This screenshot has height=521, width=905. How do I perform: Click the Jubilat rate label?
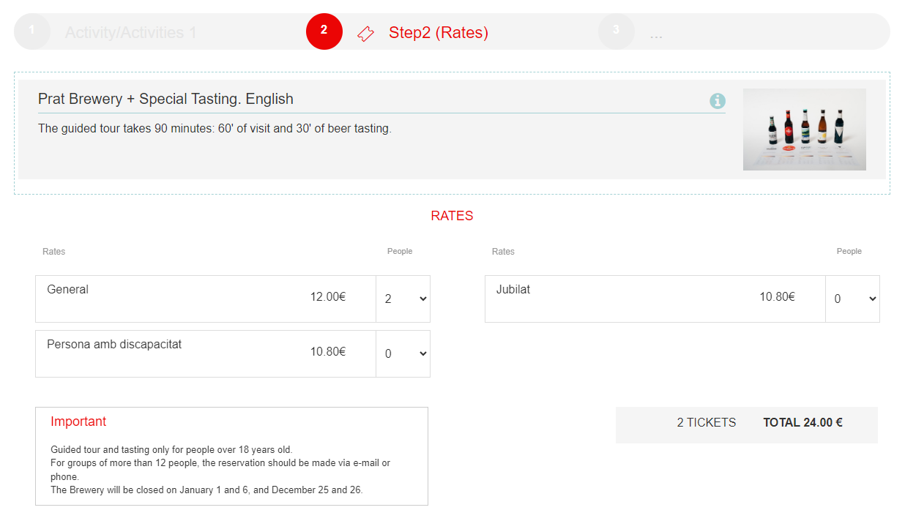pos(513,290)
